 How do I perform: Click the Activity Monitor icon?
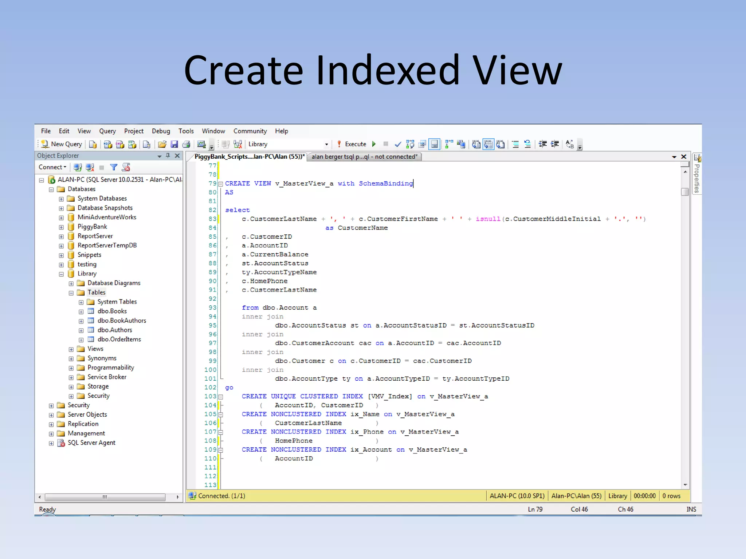point(201,144)
